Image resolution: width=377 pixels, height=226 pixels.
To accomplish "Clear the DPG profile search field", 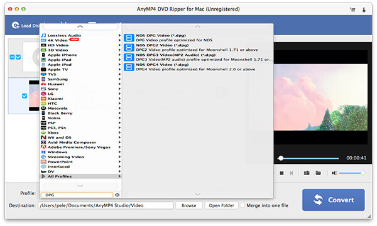I will 117,195.
